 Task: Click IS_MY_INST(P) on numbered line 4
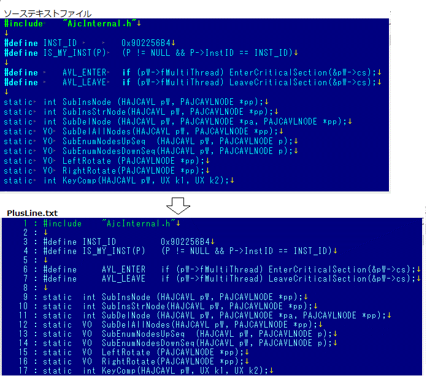114,250
